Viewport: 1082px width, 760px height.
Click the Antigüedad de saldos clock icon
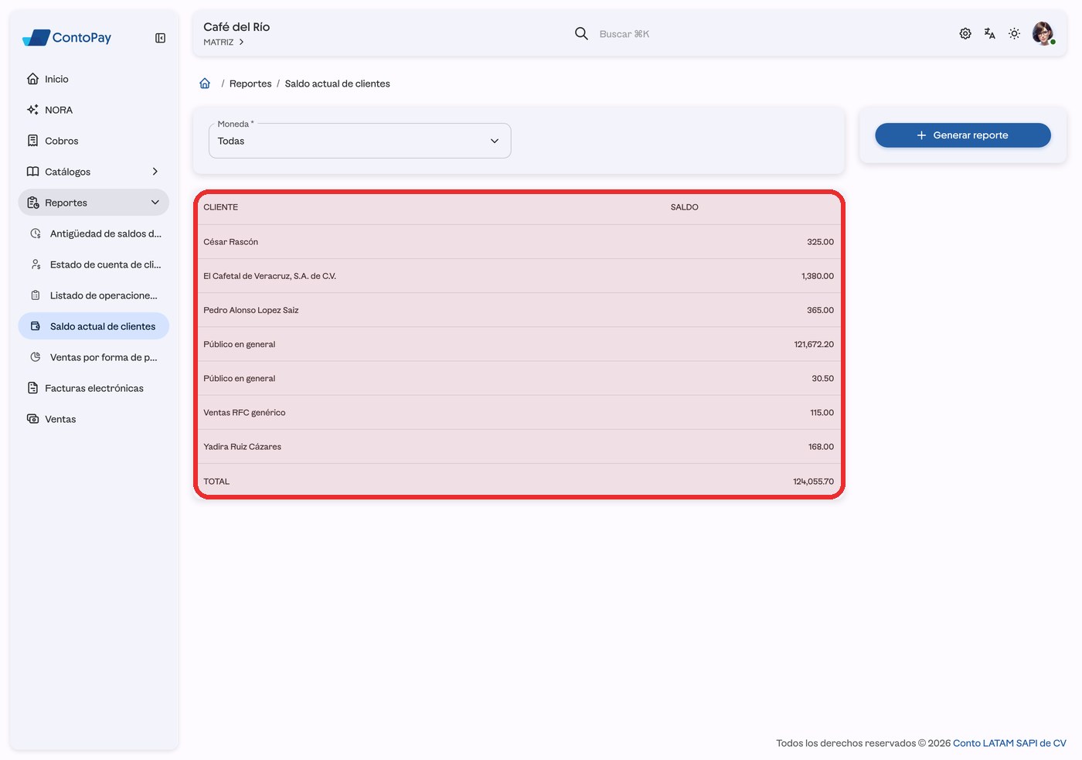coord(36,233)
